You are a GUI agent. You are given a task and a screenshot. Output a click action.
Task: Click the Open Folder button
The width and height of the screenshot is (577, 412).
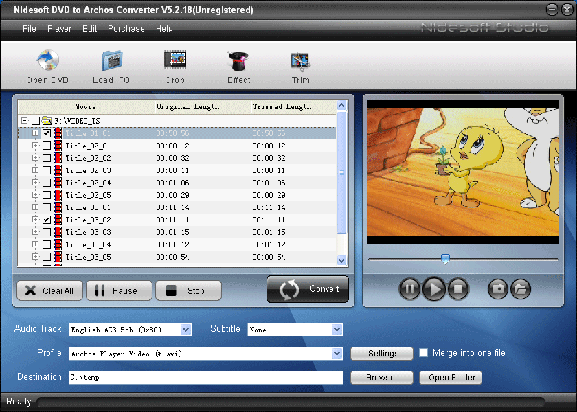[x=451, y=378]
